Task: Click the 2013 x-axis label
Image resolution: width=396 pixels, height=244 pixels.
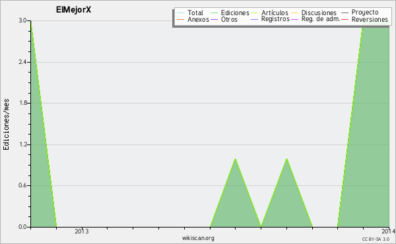Action: [x=82, y=231]
